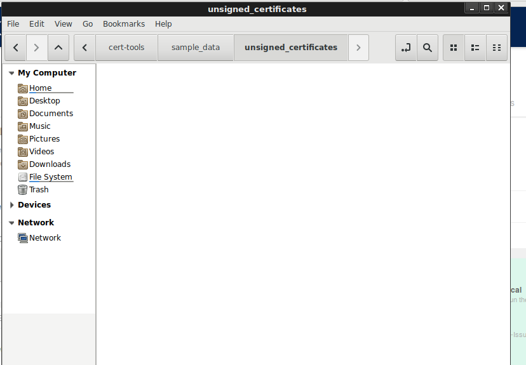Open the file search magnifier
Image resolution: width=526 pixels, height=365 pixels.
(x=428, y=48)
